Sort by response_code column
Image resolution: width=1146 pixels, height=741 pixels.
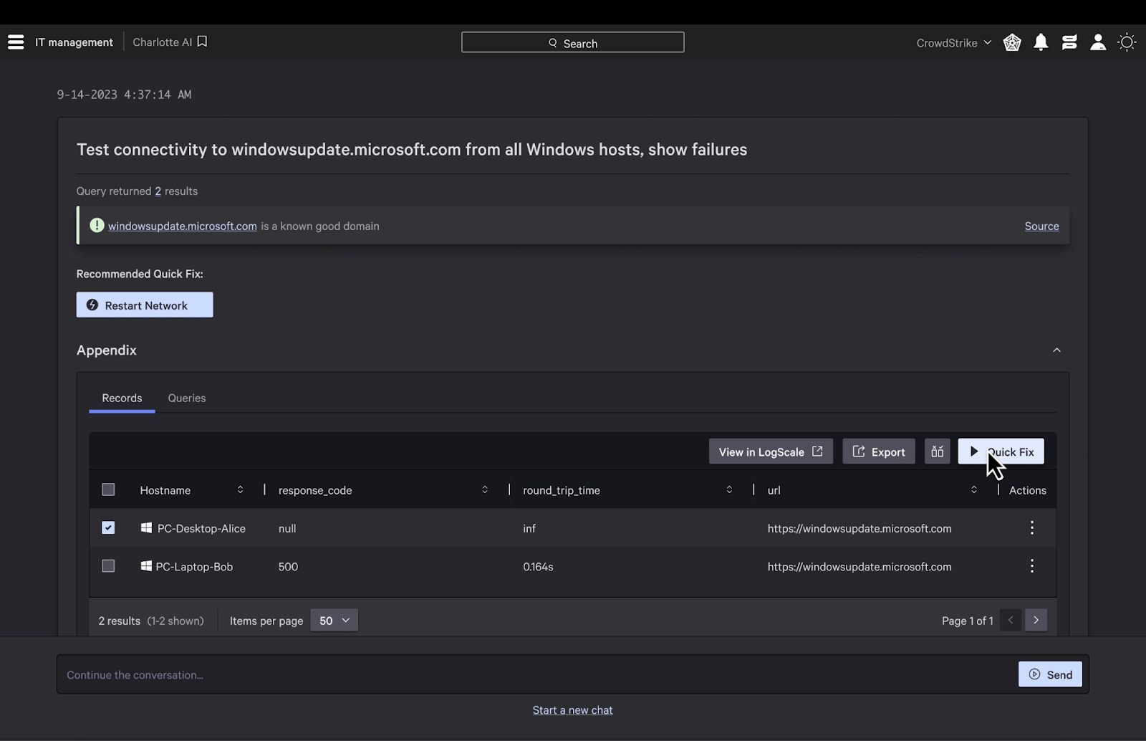pos(485,489)
